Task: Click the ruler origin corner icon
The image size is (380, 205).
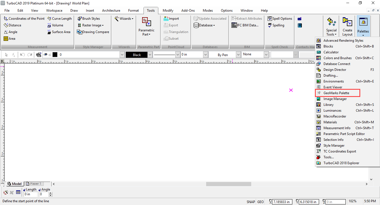Action: (x=2, y=61)
